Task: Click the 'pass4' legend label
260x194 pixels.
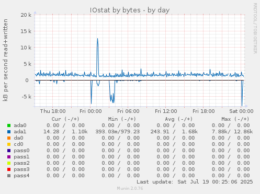Action: (x=21, y=176)
